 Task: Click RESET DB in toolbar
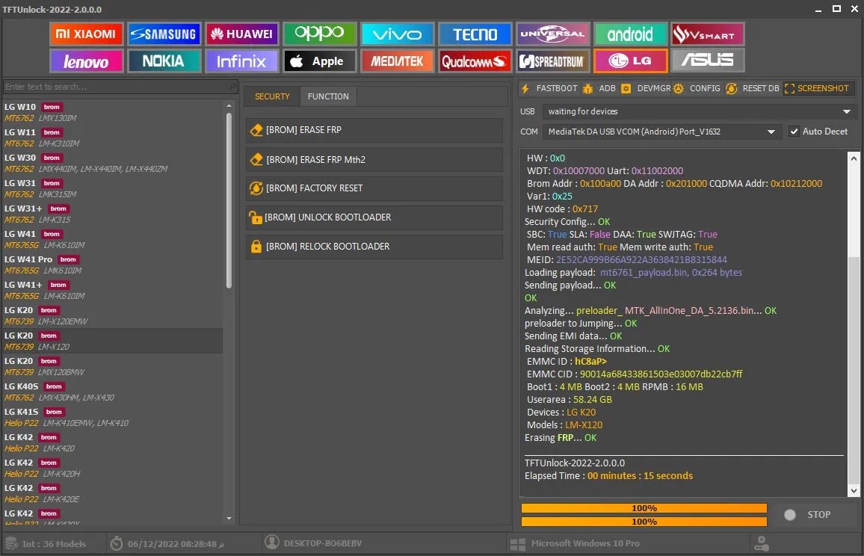(x=752, y=88)
